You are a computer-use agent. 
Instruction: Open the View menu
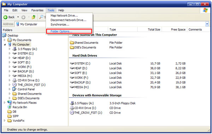[x=24, y=10]
